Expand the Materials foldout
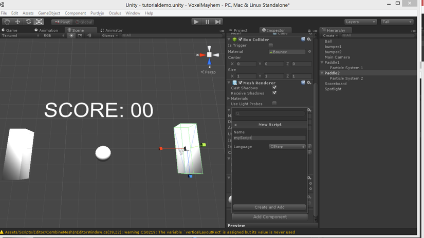Viewport: 424px width, 238px height. pos(229,98)
